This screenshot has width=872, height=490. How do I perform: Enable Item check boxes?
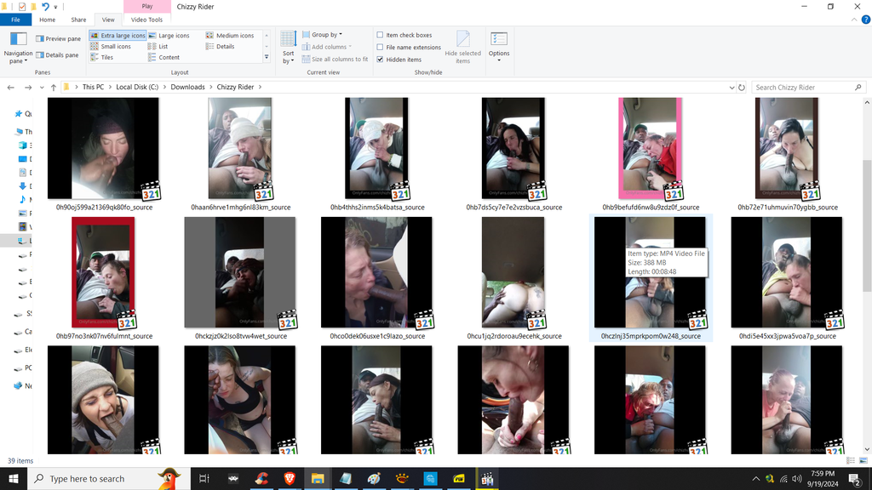click(x=380, y=36)
